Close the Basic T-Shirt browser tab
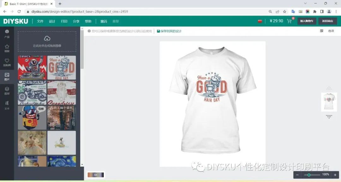Viewport: 341px width, 182px height. [51, 4]
